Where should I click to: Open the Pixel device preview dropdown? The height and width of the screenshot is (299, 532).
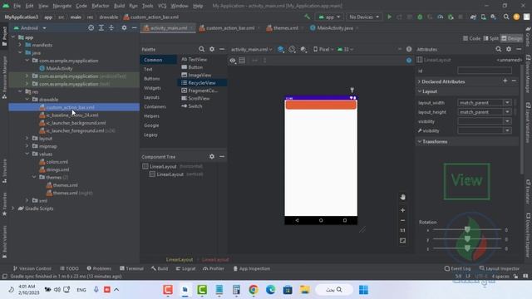tap(323, 49)
